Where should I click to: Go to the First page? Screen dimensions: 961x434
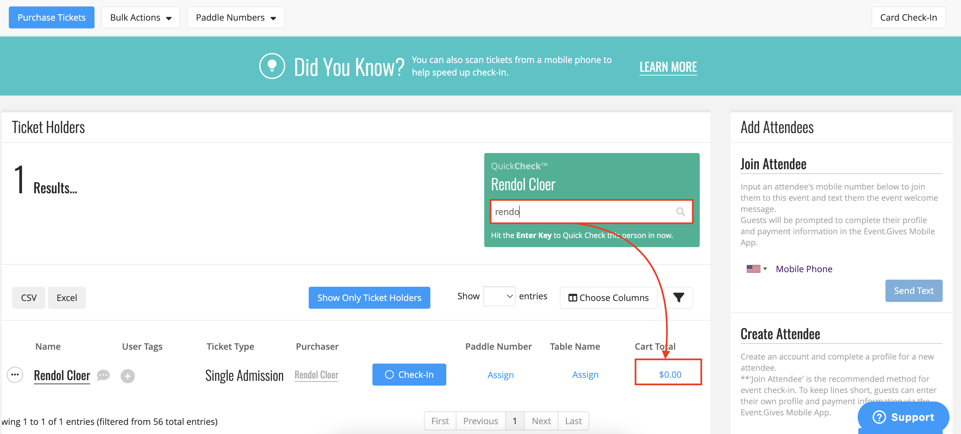pos(440,421)
